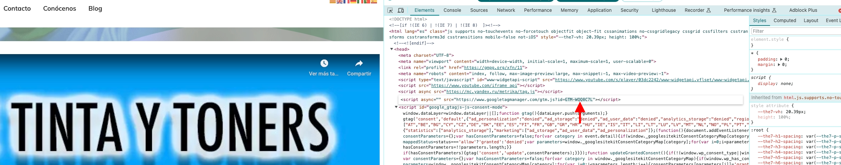This screenshot has height=165, width=841.
Task: Click the padding value 0 in Styles
Action: pyautogui.click(x=787, y=59)
